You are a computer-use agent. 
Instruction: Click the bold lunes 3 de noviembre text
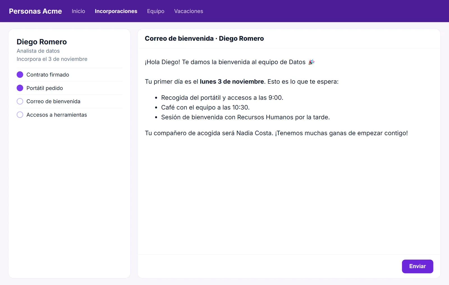(232, 82)
